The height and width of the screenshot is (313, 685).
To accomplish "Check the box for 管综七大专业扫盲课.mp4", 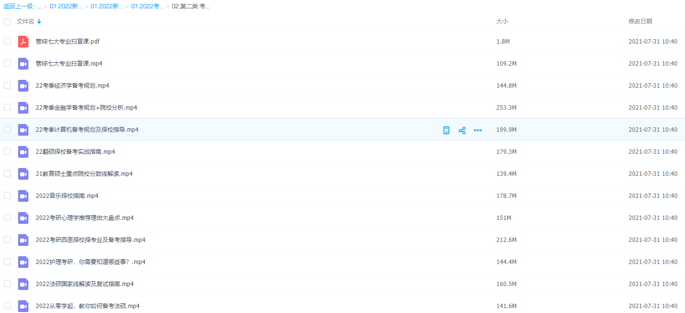I will (x=7, y=63).
